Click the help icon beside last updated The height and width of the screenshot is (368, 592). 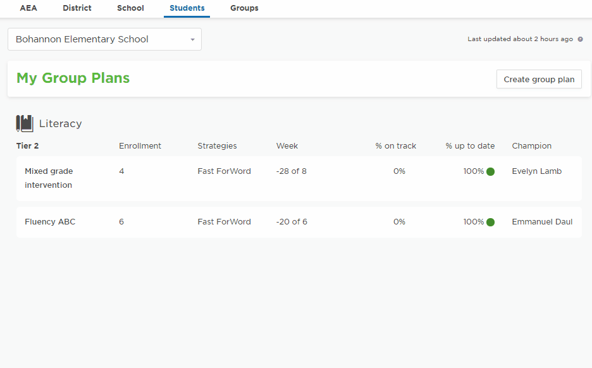pyautogui.click(x=580, y=39)
